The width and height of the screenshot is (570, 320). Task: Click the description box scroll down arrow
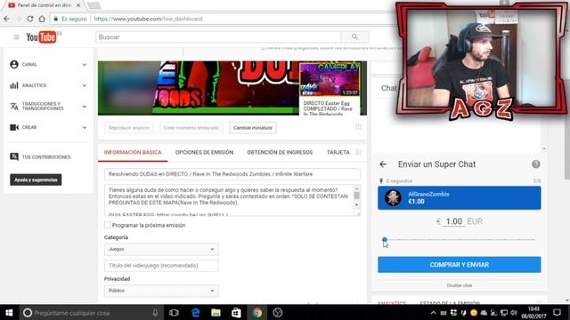356,204
